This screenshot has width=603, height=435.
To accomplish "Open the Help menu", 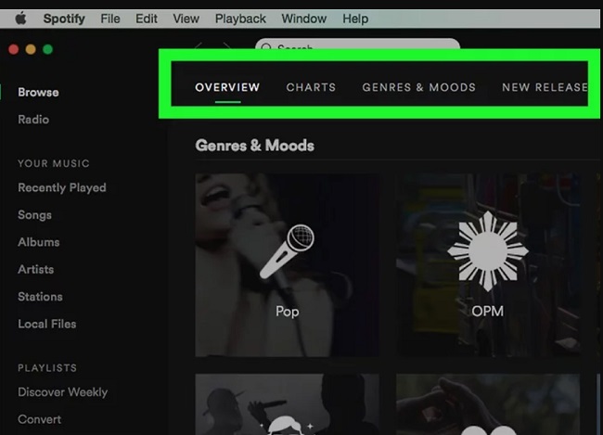I will click(x=355, y=19).
